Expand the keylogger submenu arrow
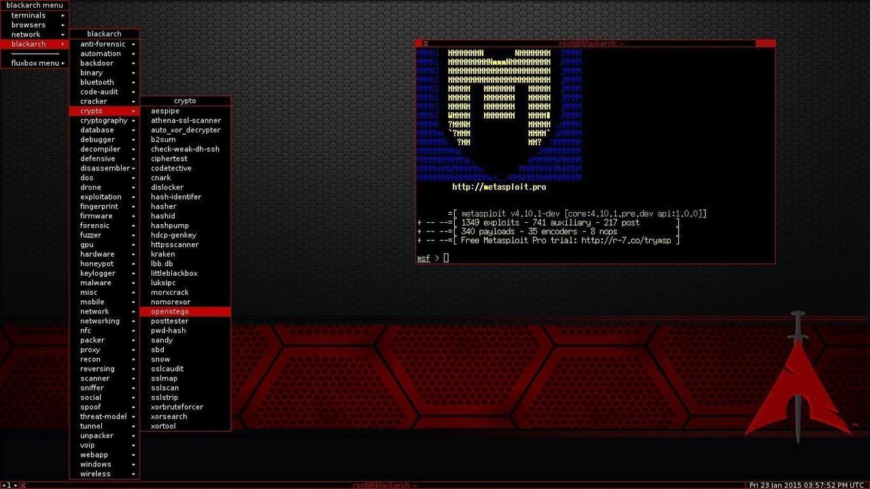The image size is (870, 489). click(x=134, y=273)
